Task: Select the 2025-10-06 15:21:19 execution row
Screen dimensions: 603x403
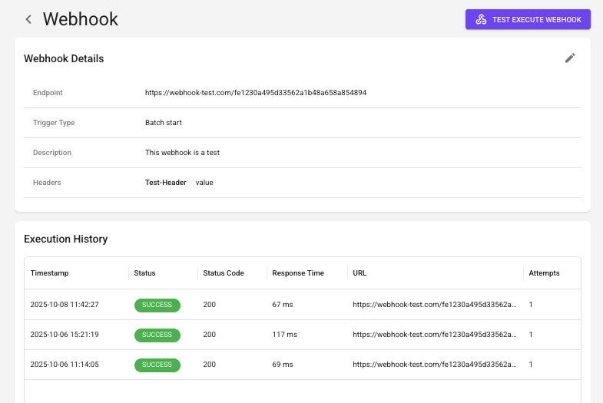Action: click(x=303, y=335)
